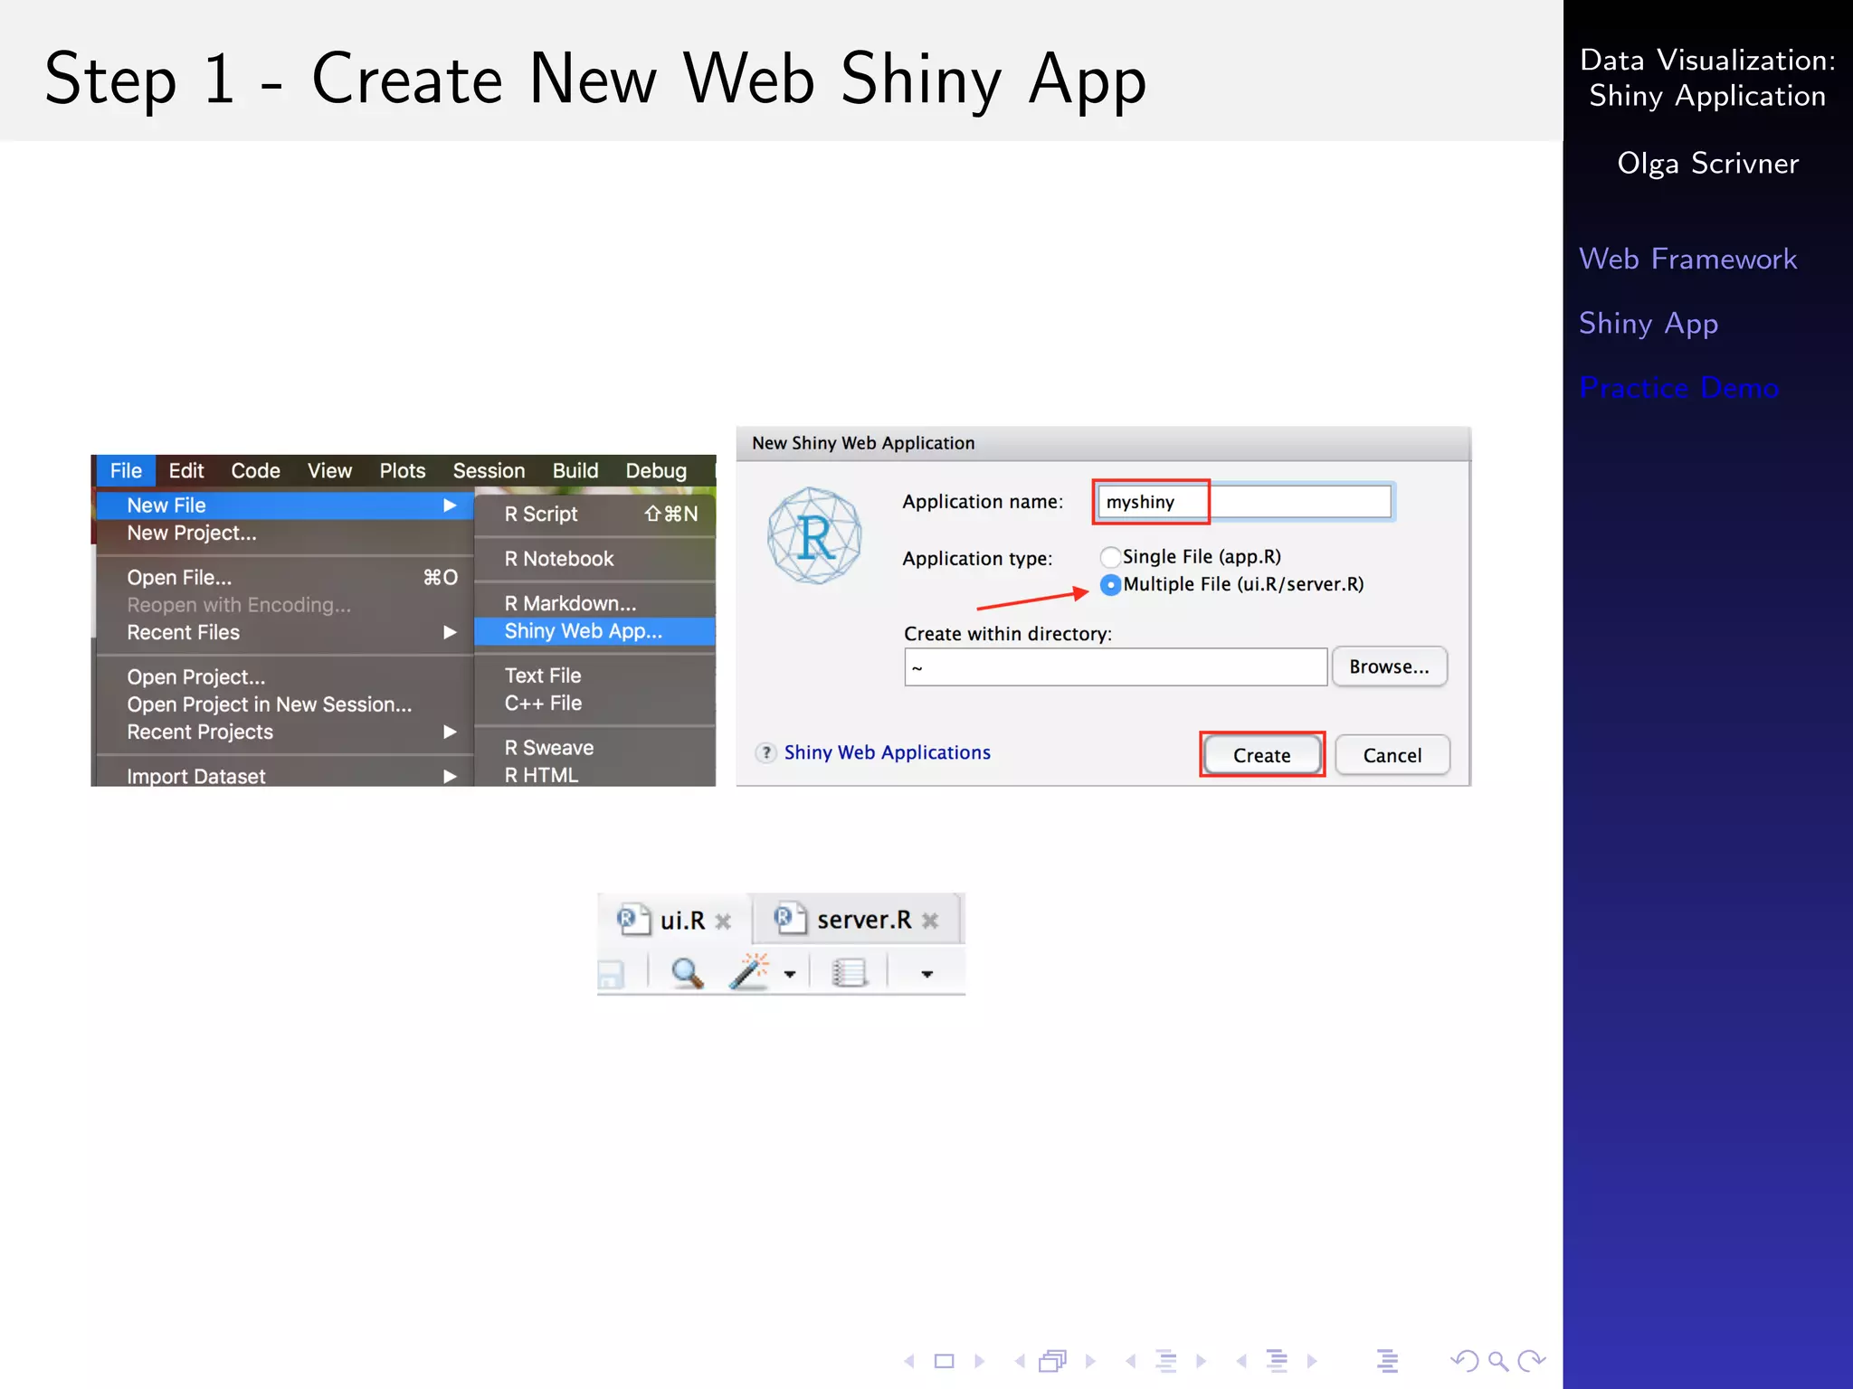Select R Script in the submenu
Viewport: 1853px width, 1389px height.
pyautogui.click(x=595, y=515)
